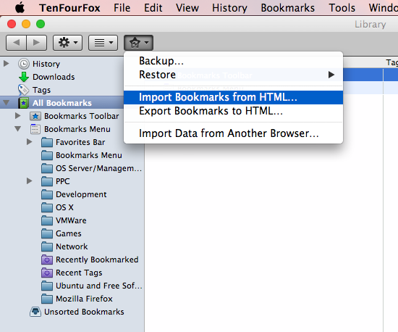The width and height of the screenshot is (398, 332).
Task: Open the Tools menu
Action: [x=342, y=8]
